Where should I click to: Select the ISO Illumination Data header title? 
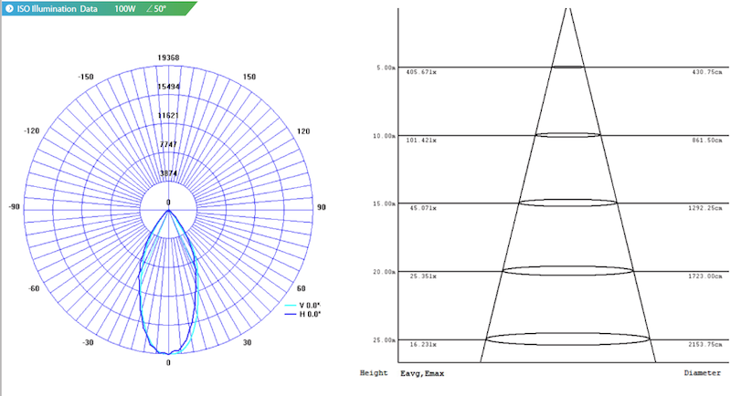58,8
